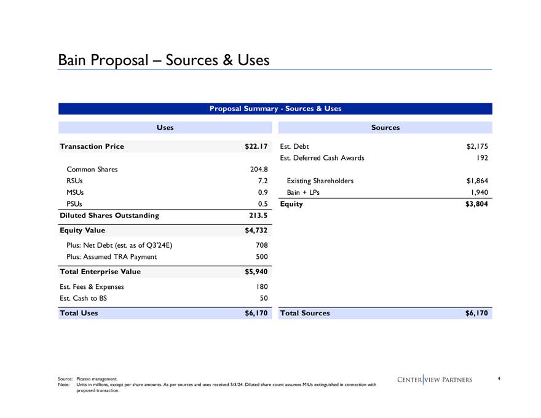Select the 'Bain + LPs' row label

(x=302, y=192)
